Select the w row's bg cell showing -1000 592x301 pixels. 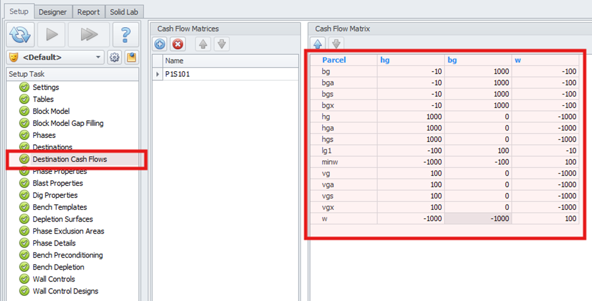coord(477,219)
